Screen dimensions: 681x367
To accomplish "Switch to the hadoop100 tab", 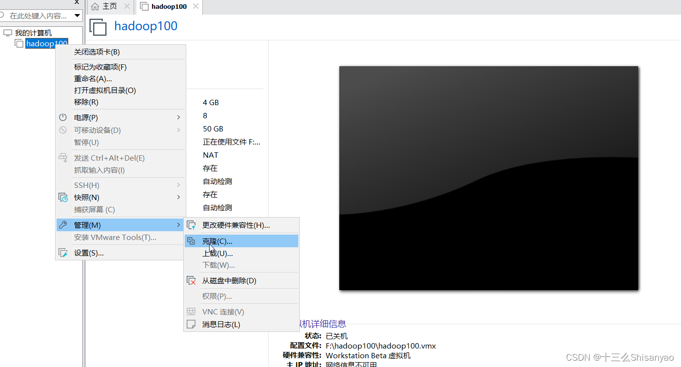I will [169, 6].
